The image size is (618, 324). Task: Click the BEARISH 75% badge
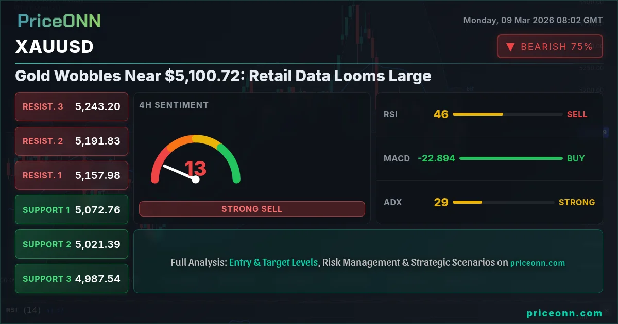click(550, 46)
